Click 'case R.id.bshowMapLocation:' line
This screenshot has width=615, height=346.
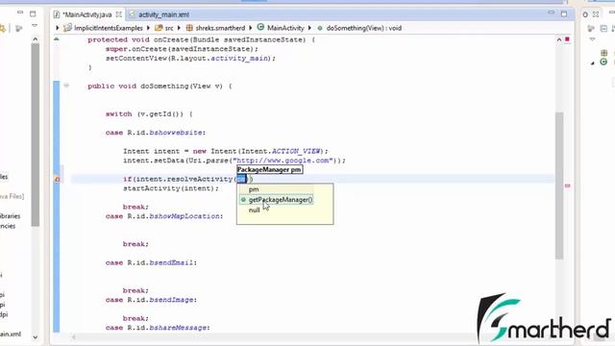tap(164, 216)
